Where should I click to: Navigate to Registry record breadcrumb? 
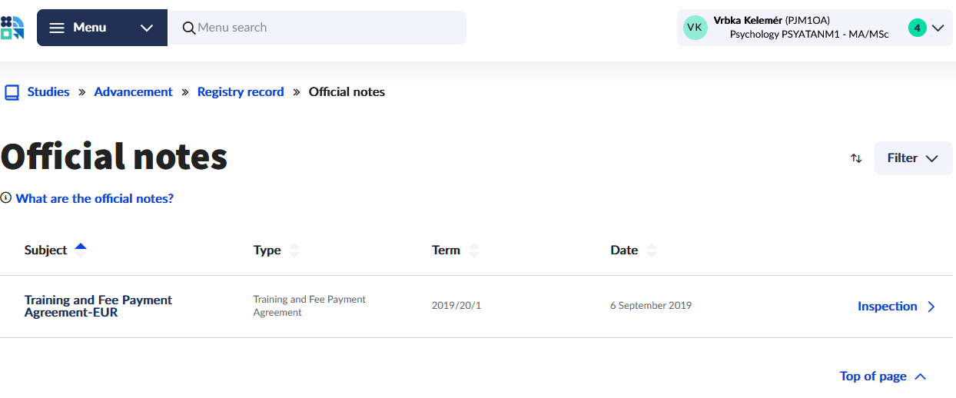[x=241, y=92]
